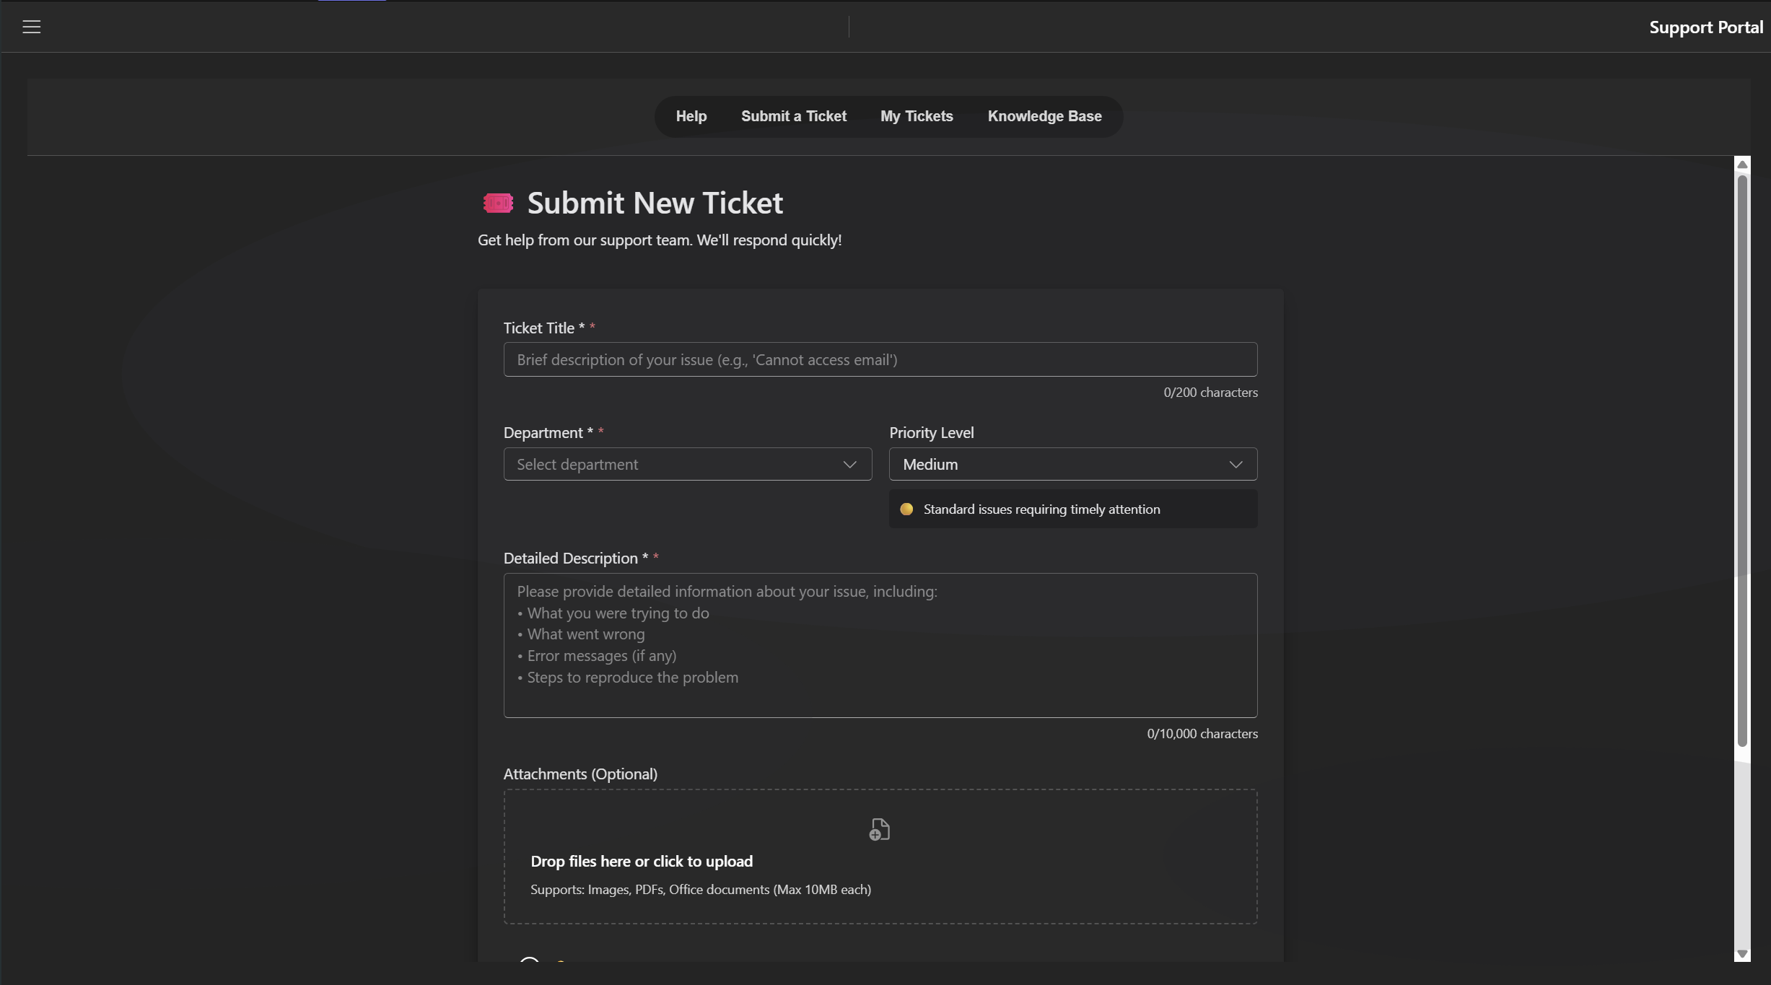The width and height of the screenshot is (1771, 985).
Task: Open the Priority Level dropdown showing Medium
Action: (x=1072, y=464)
